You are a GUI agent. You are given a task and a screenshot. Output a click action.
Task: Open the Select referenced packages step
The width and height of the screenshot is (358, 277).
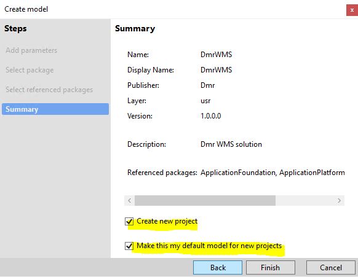coord(49,90)
